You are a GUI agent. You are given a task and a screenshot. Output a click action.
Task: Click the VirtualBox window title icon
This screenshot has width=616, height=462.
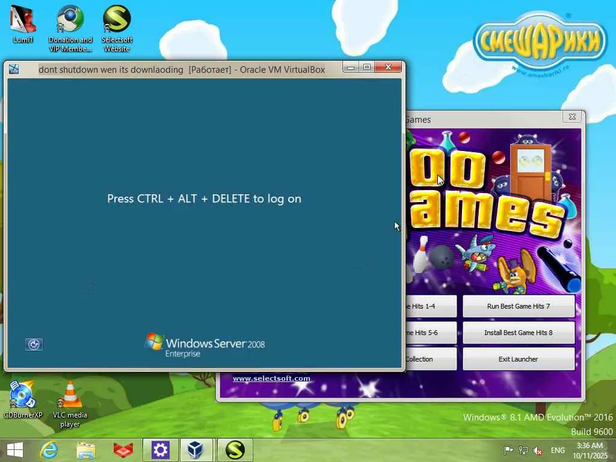(x=14, y=69)
